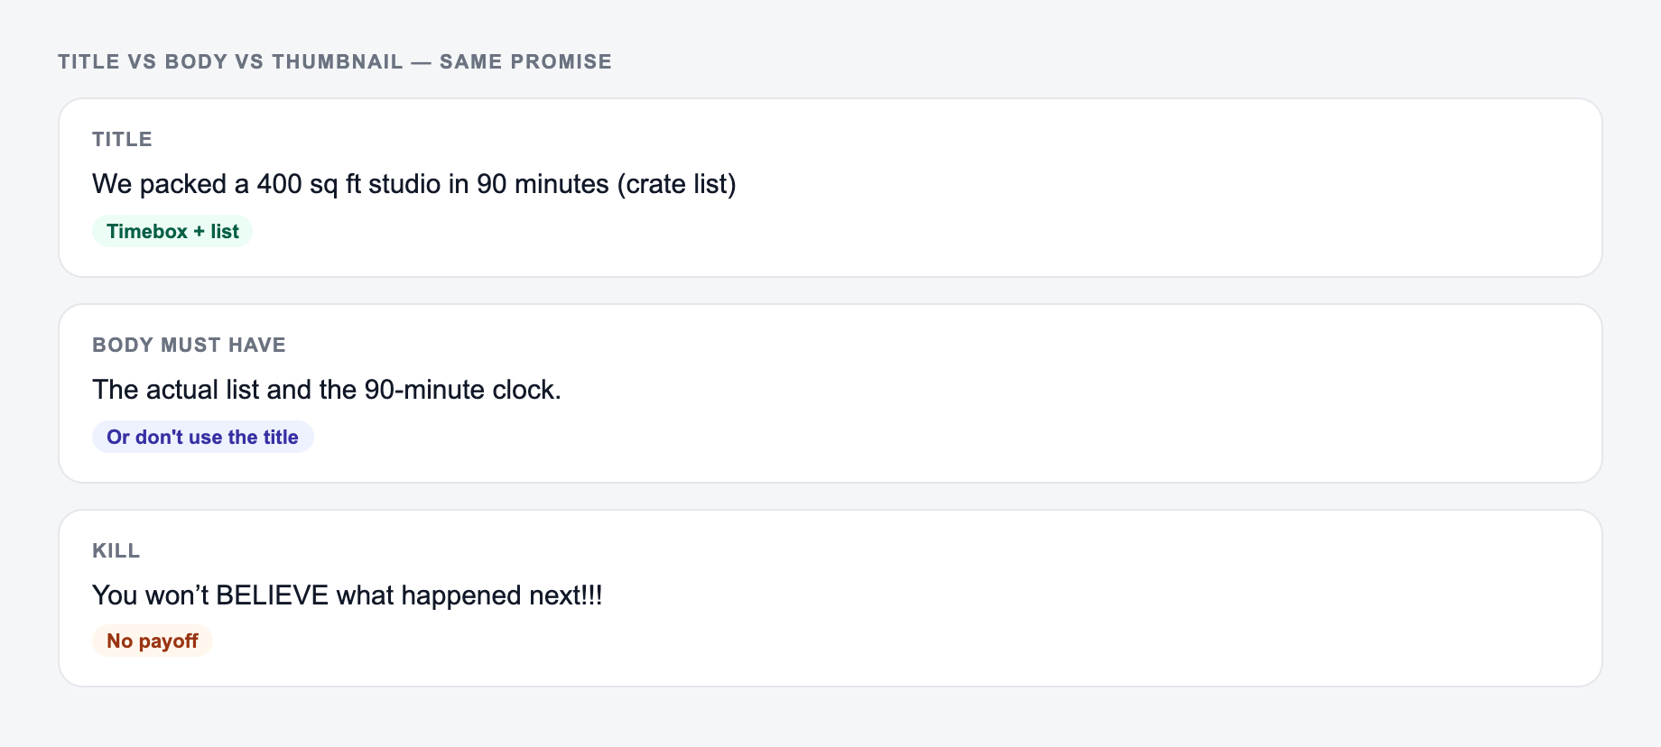Click the word 'BELIEVE' in the Kill card
The height and width of the screenshot is (747, 1661).
coord(272,595)
